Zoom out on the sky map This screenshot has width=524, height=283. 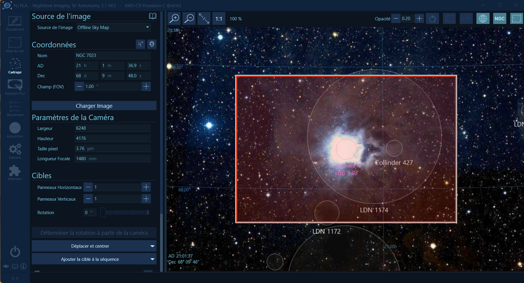tap(189, 19)
